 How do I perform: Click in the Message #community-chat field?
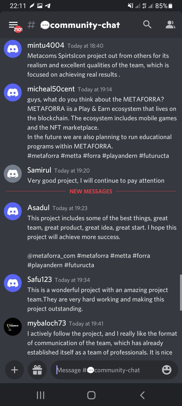pos(106,370)
